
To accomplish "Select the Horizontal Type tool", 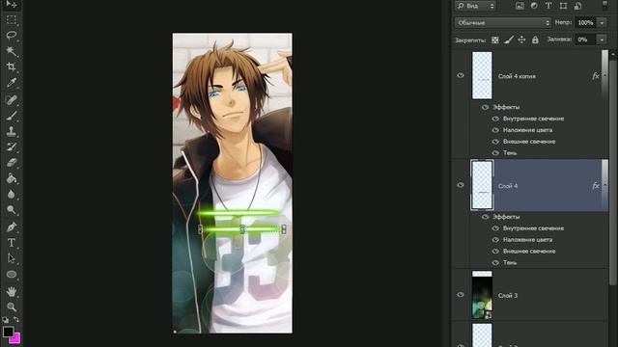I will click(11, 243).
